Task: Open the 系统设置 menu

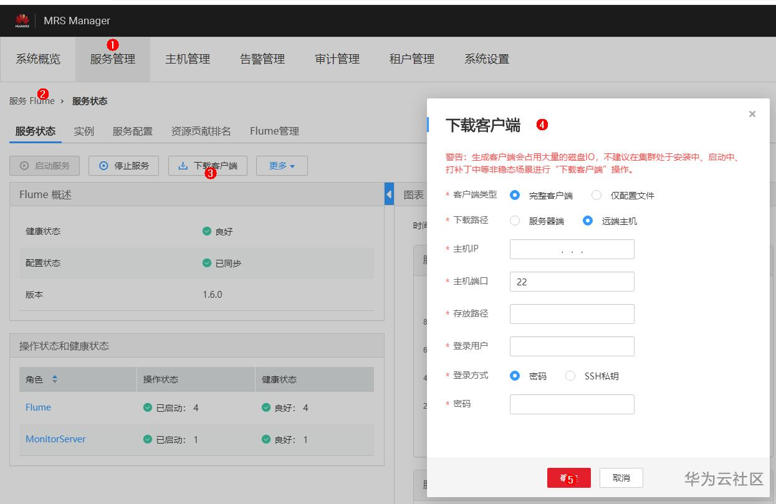Action: pyautogui.click(x=487, y=59)
